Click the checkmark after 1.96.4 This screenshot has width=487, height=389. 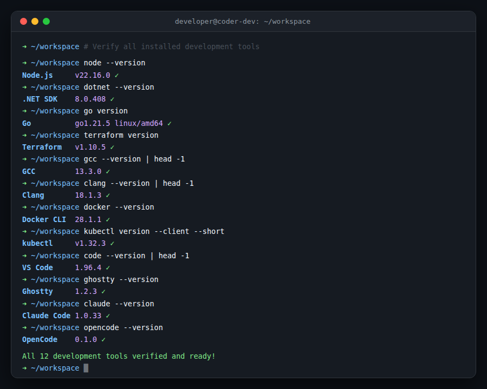point(108,268)
